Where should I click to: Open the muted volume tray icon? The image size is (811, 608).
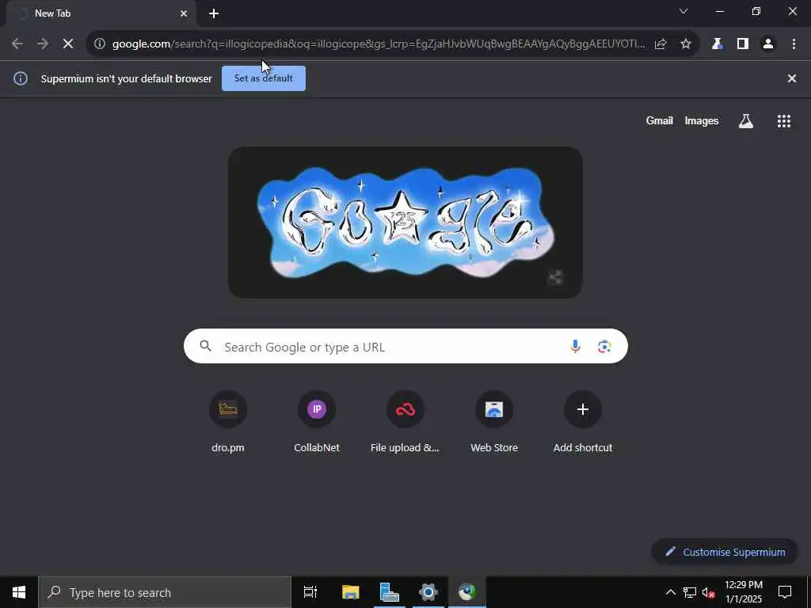click(709, 592)
